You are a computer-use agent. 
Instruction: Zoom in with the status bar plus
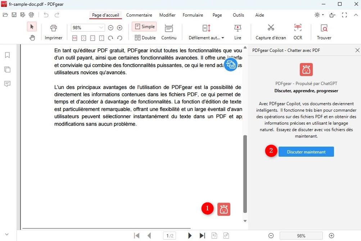[331, 236]
